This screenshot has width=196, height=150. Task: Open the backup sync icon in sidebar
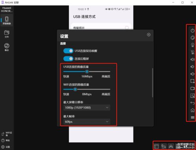point(7,47)
